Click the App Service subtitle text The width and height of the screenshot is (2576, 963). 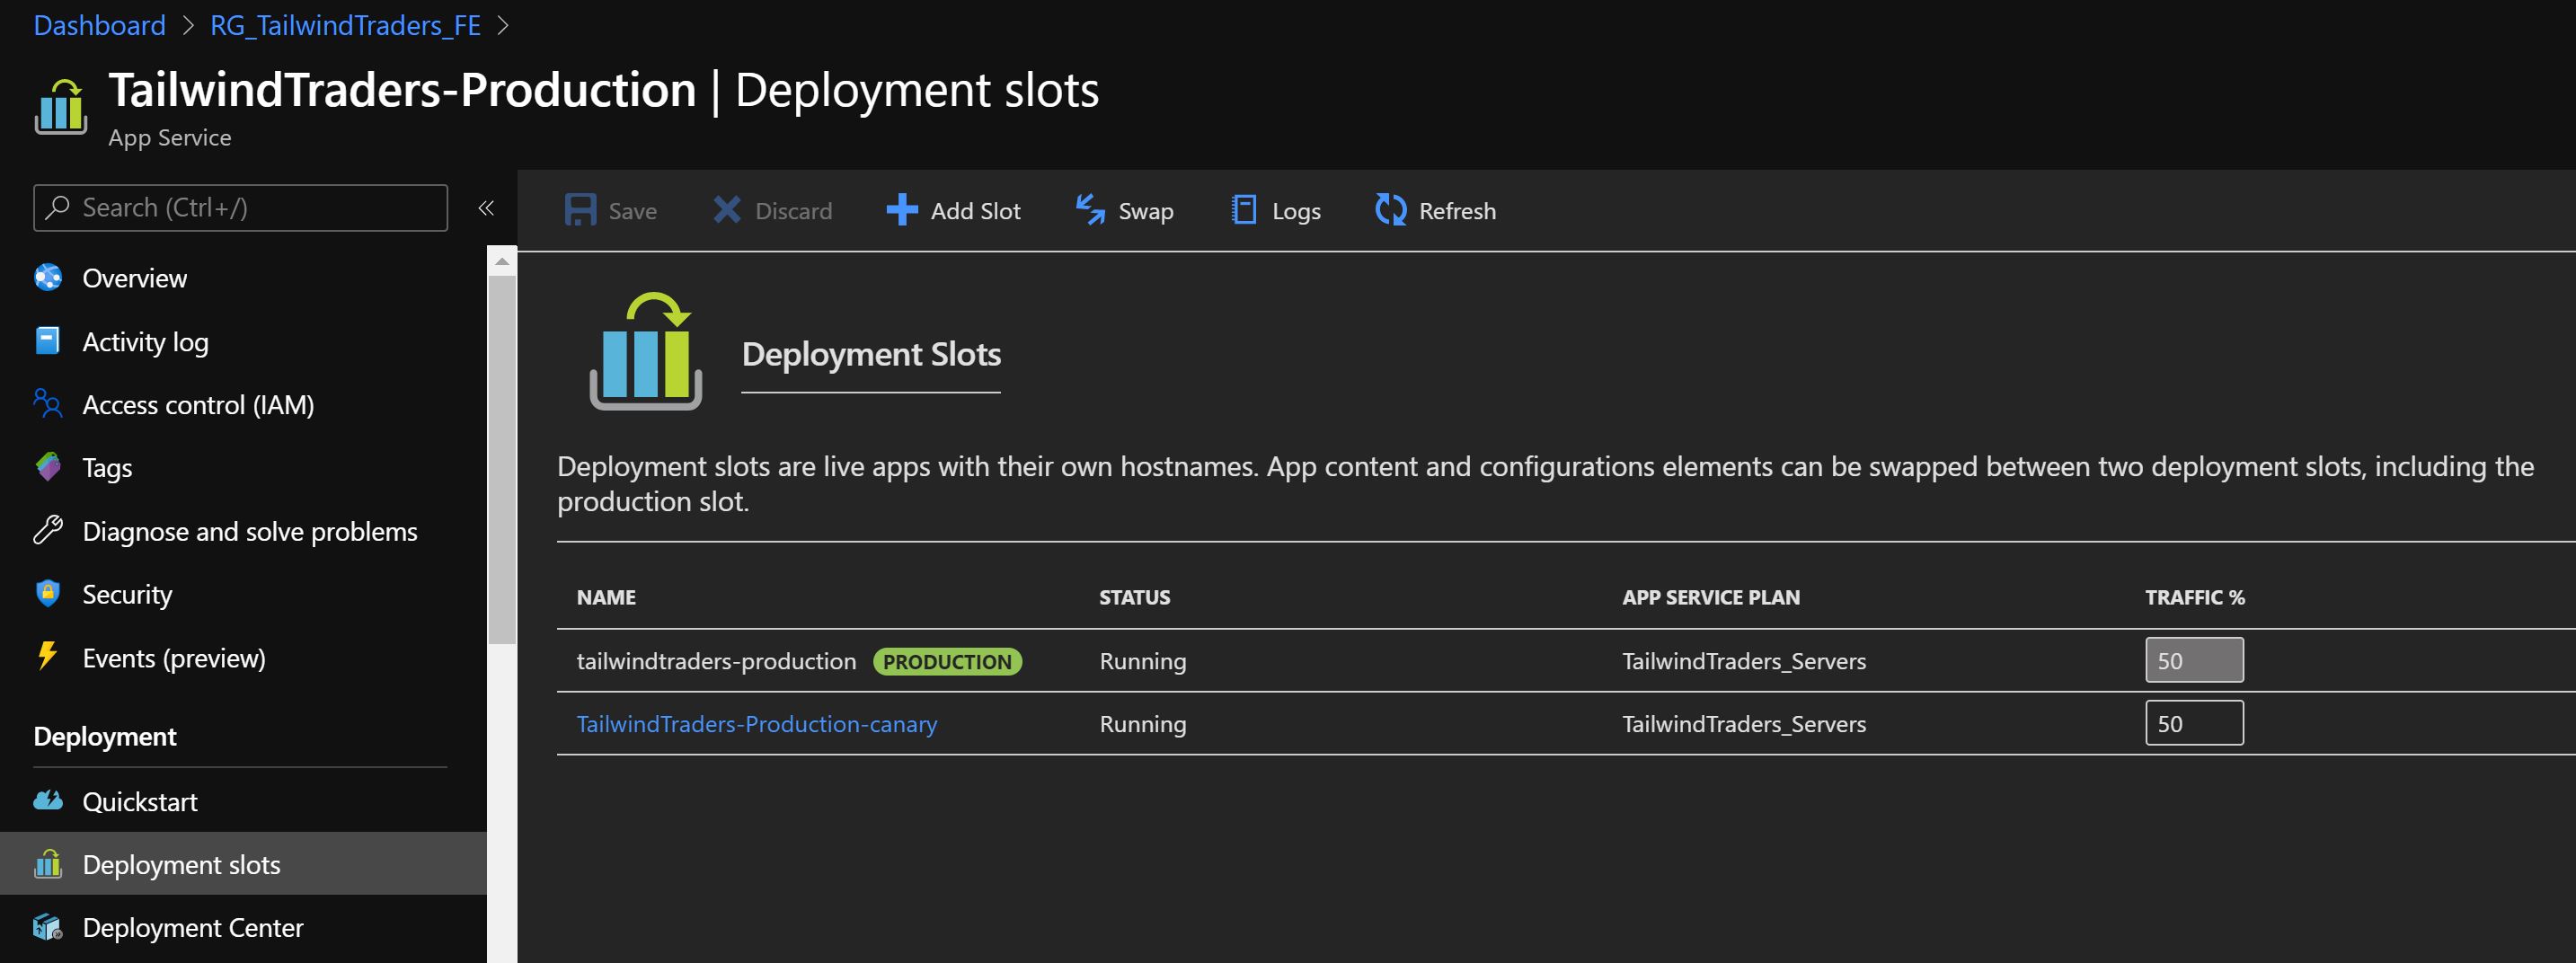169,137
